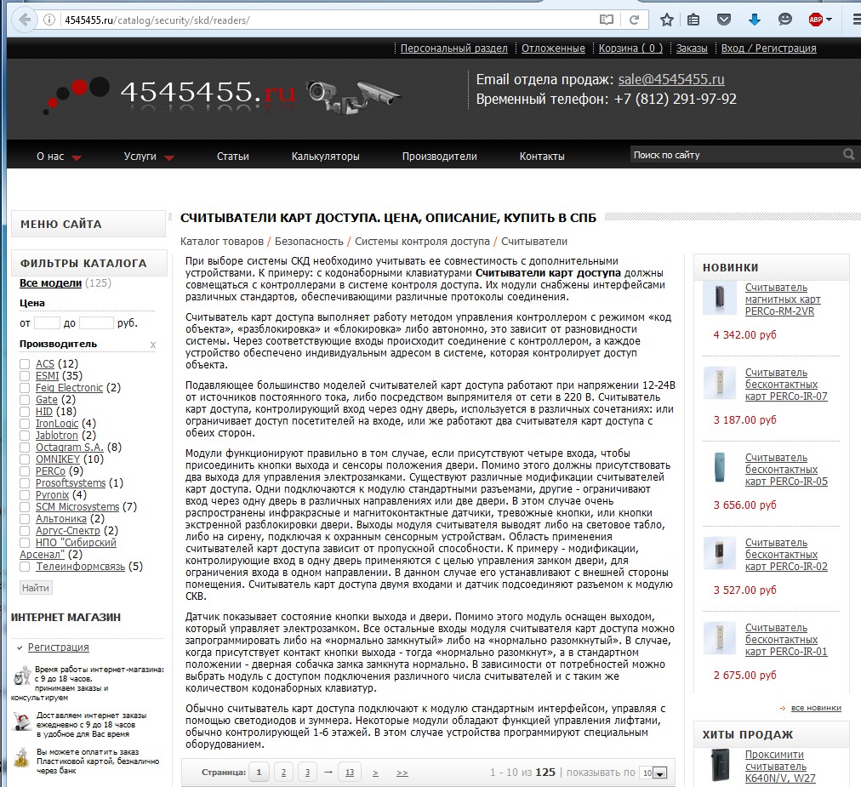The image size is (861, 787).
Task: Tick the HID manufacturer checkbox
Action: (25, 412)
